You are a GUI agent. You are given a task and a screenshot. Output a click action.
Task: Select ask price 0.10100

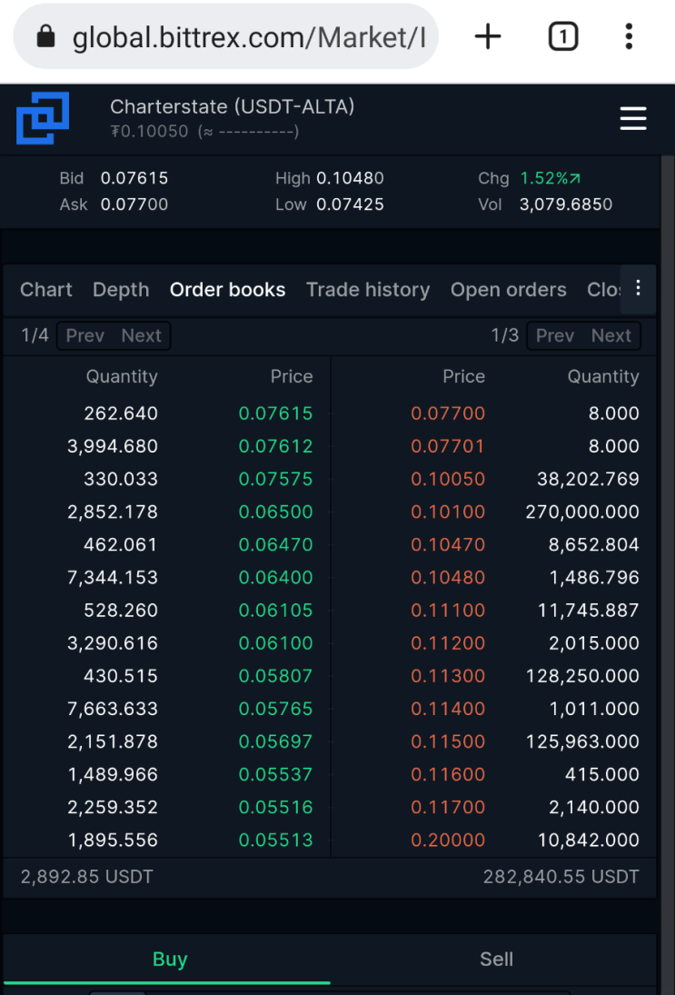point(448,512)
